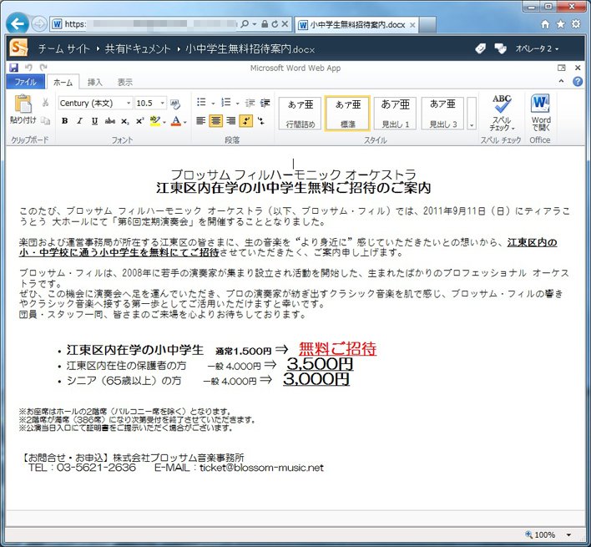The height and width of the screenshot is (547, 591).
Task: Click the Paste (貼り付け) clipboard icon
Action: pyautogui.click(x=23, y=104)
